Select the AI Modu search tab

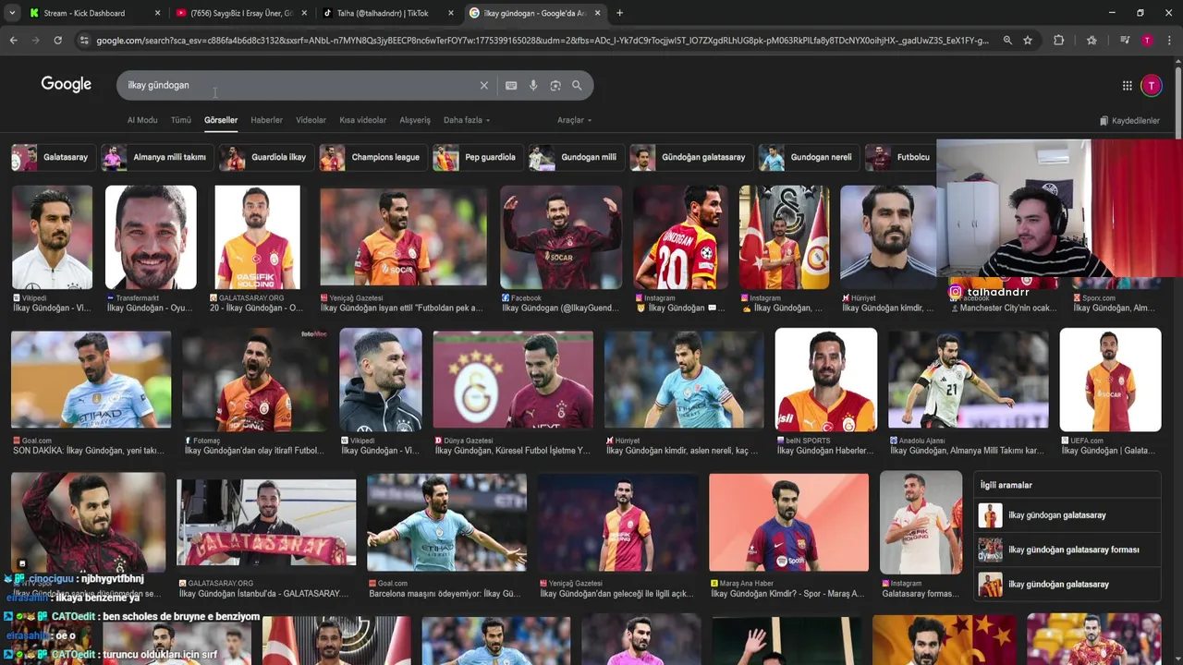tap(142, 120)
